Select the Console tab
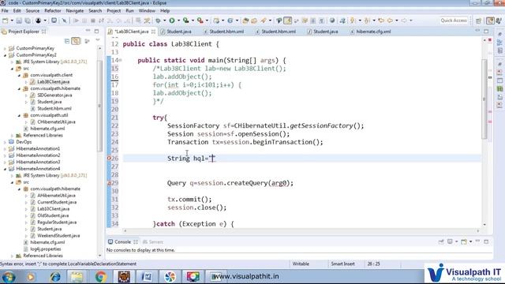The image size is (505, 284). click(x=122, y=242)
